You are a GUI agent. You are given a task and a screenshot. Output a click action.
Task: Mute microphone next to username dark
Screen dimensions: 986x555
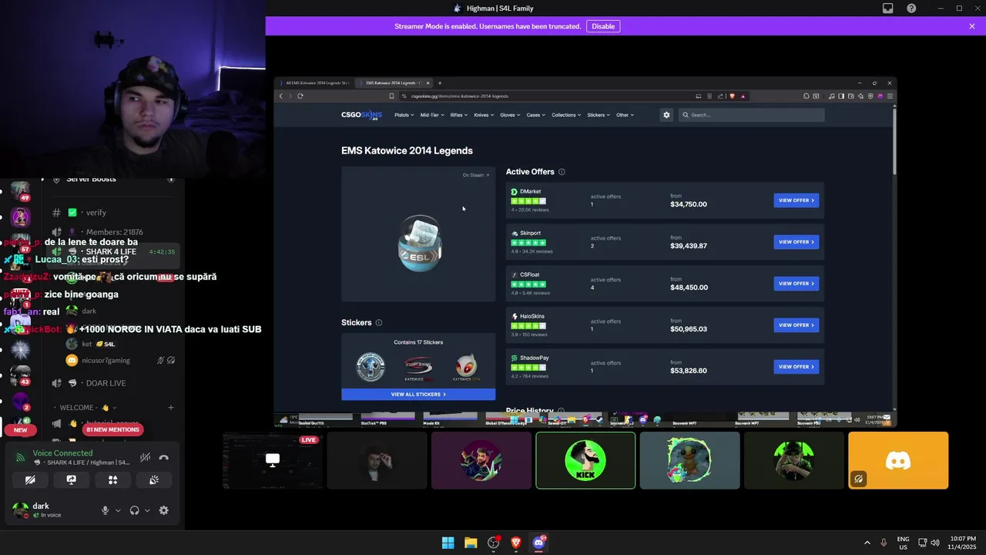coord(106,510)
